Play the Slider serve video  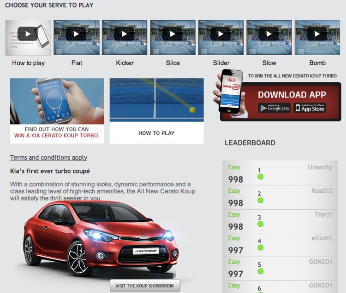221,37
